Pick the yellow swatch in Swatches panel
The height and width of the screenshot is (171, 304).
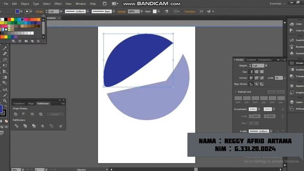pyautogui.click(x=12, y=19)
